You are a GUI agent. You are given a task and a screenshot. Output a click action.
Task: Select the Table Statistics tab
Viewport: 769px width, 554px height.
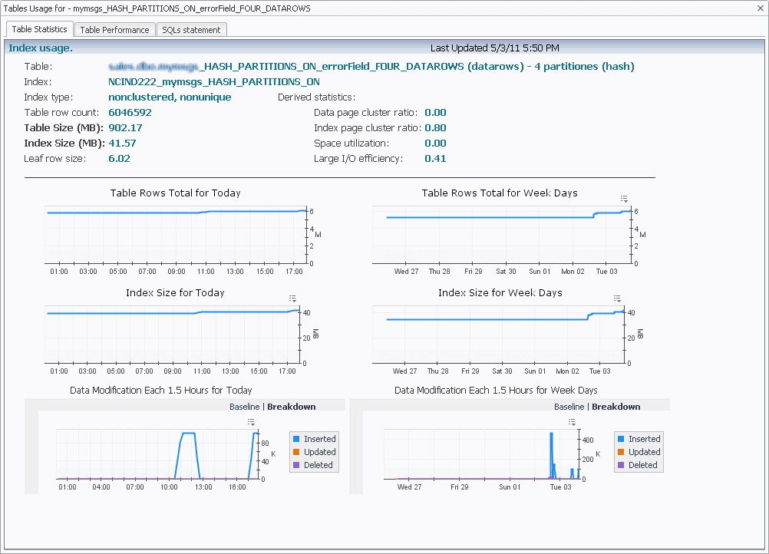coord(41,29)
